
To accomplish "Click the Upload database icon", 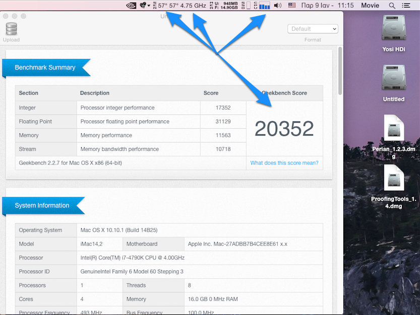I will point(11,29).
